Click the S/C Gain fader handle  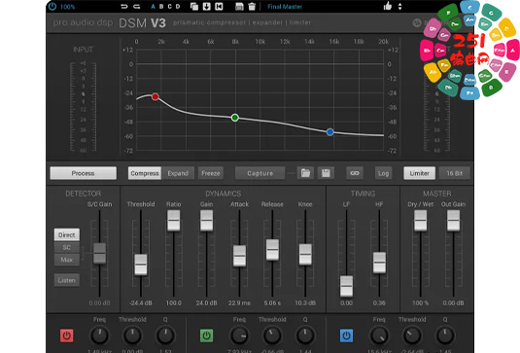pos(99,254)
